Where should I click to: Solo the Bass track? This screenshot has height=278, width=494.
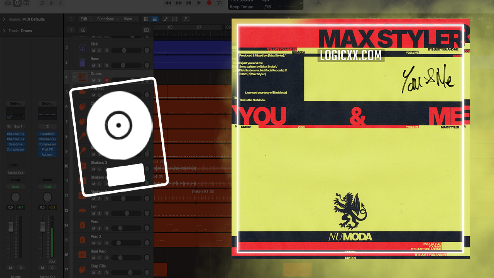tap(100, 65)
